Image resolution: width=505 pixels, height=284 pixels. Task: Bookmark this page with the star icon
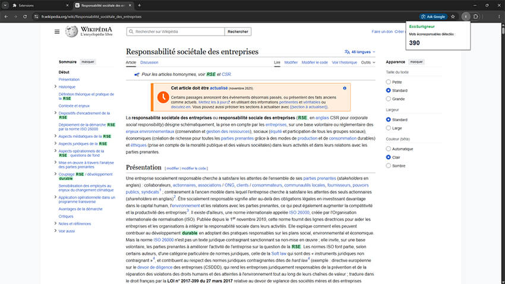[453, 17]
